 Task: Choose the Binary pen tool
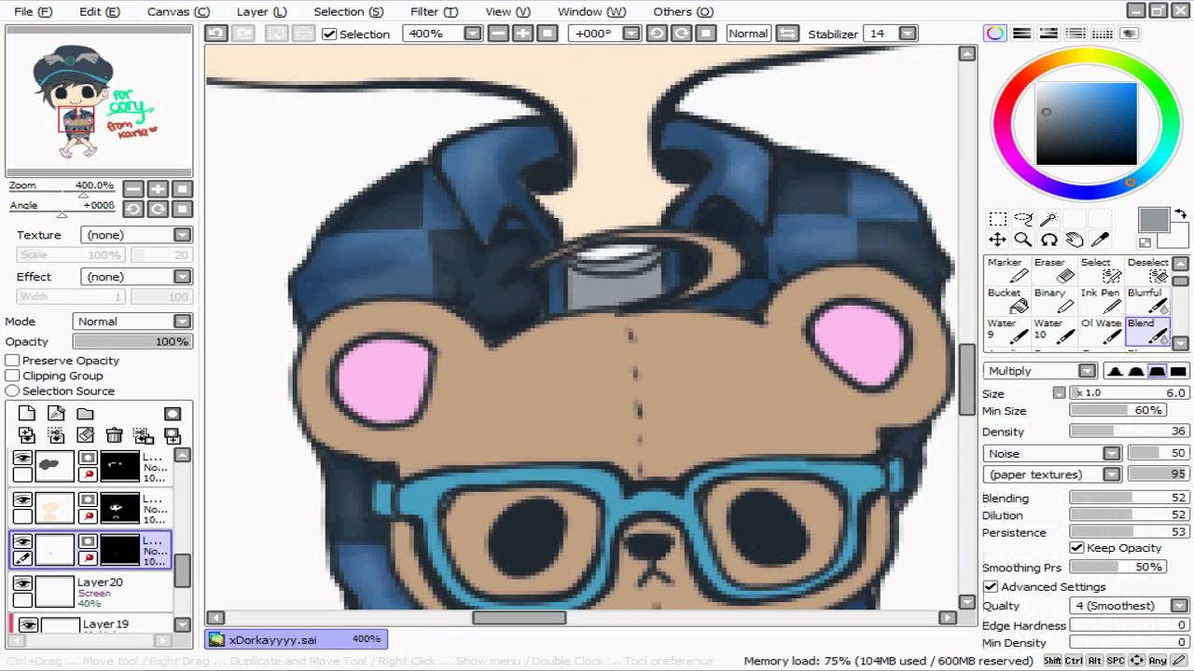(1054, 300)
